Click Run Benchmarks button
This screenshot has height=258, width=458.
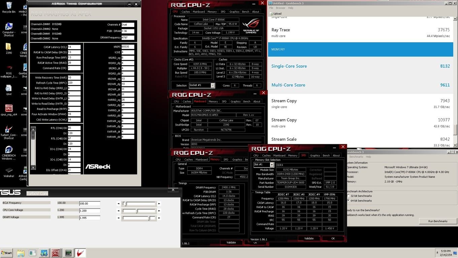pos(438,221)
